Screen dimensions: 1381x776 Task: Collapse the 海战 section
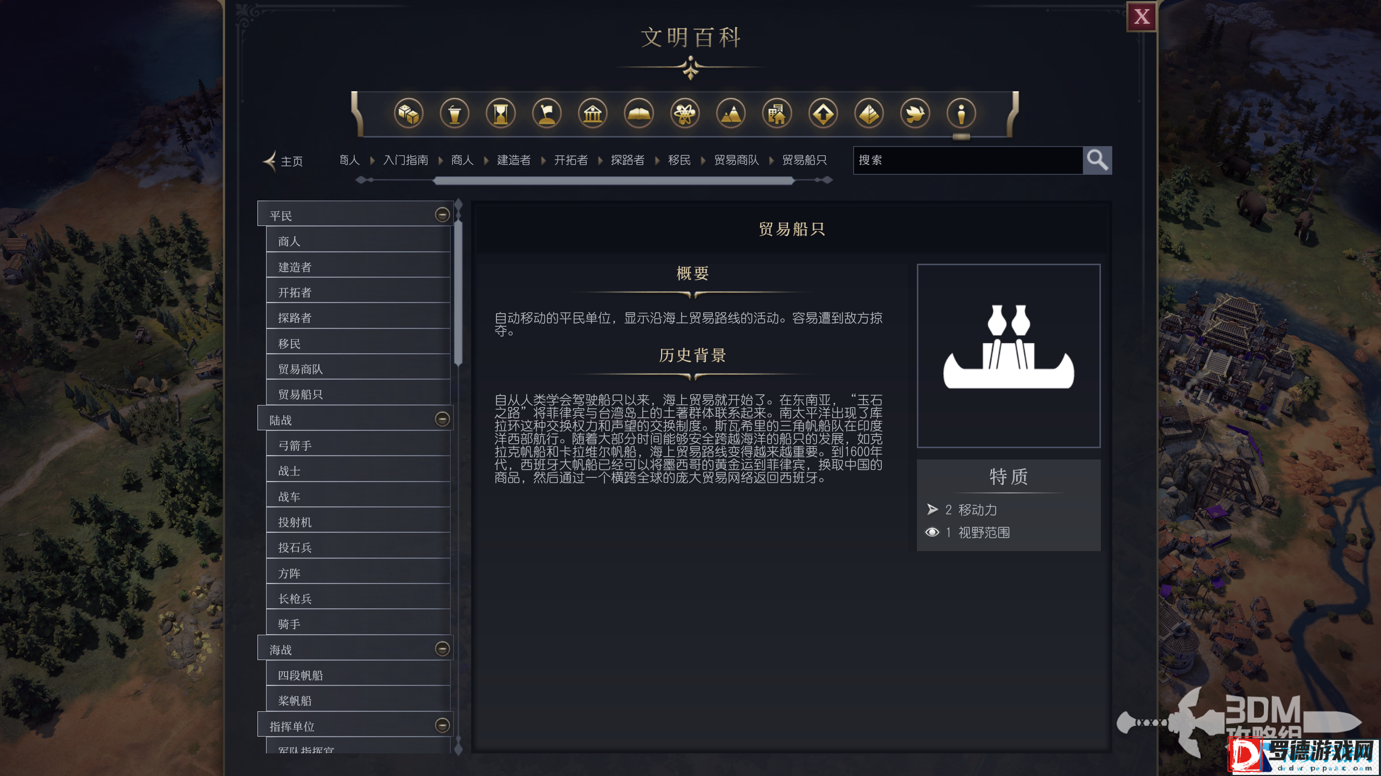(442, 649)
